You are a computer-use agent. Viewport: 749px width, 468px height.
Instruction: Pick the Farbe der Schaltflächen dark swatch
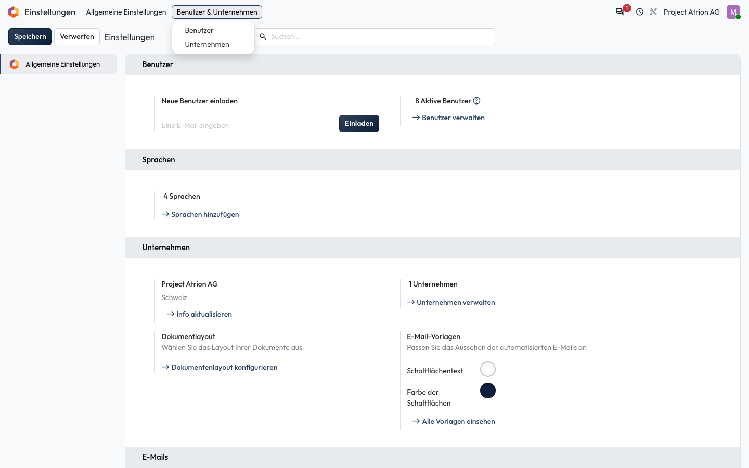tap(488, 391)
